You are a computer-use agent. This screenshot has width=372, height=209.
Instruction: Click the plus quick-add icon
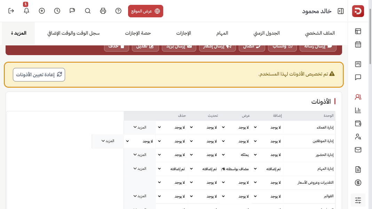coord(42,11)
